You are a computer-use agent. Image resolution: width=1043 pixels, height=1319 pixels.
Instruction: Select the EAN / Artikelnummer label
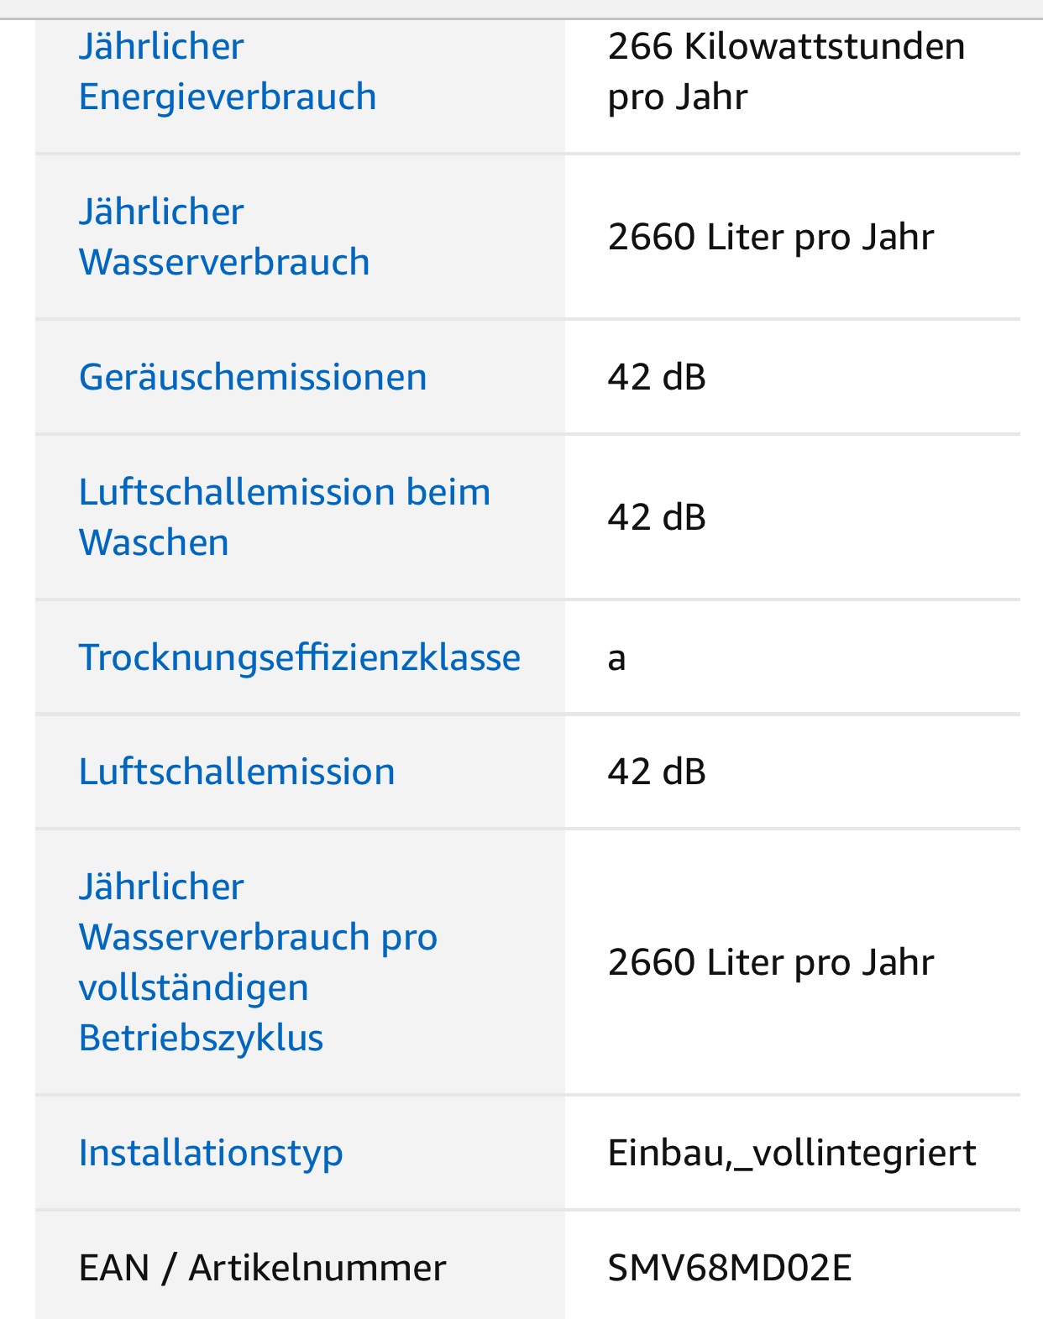click(262, 1268)
